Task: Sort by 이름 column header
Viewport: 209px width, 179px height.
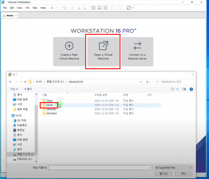Action: pos(45,95)
